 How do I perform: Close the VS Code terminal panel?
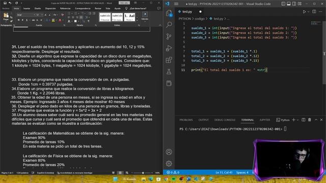(x=321, y=120)
